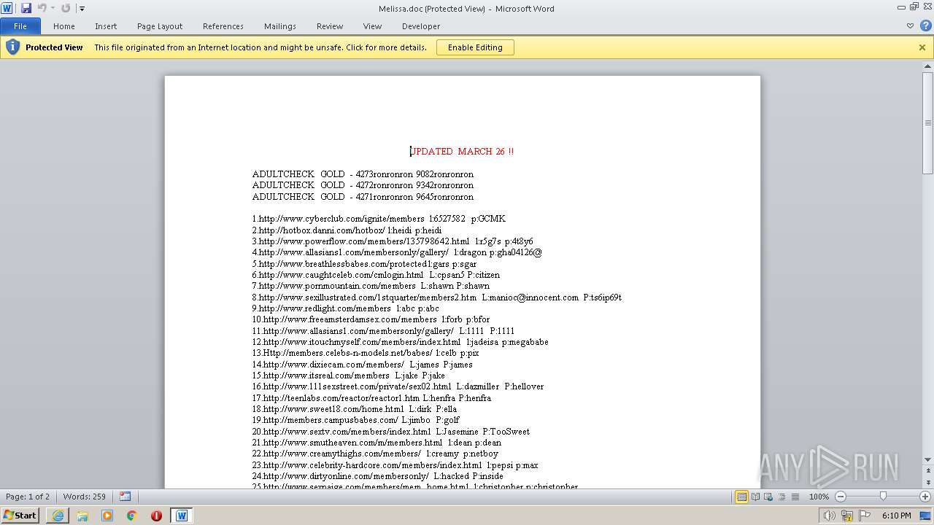This screenshot has width=934, height=525.
Task: Switch to the Review tab
Action: tap(330, 26)
